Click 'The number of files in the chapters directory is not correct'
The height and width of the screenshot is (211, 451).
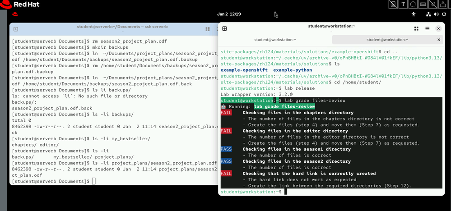coord(331,119)
